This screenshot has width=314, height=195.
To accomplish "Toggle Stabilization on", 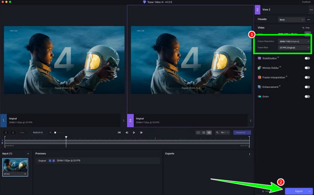I will click(x=307, y=58).
